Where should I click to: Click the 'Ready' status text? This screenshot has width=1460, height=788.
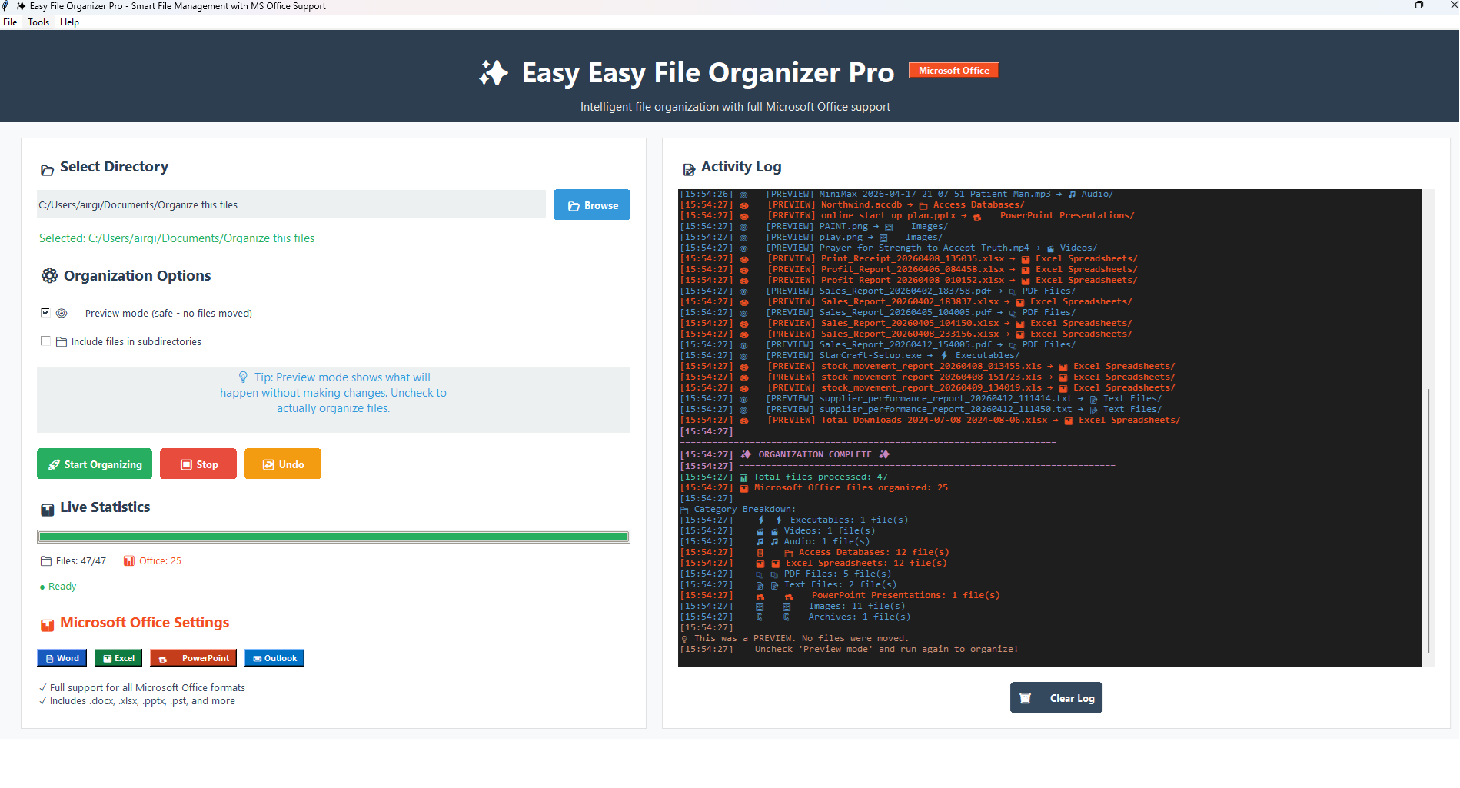coord(62,587)
